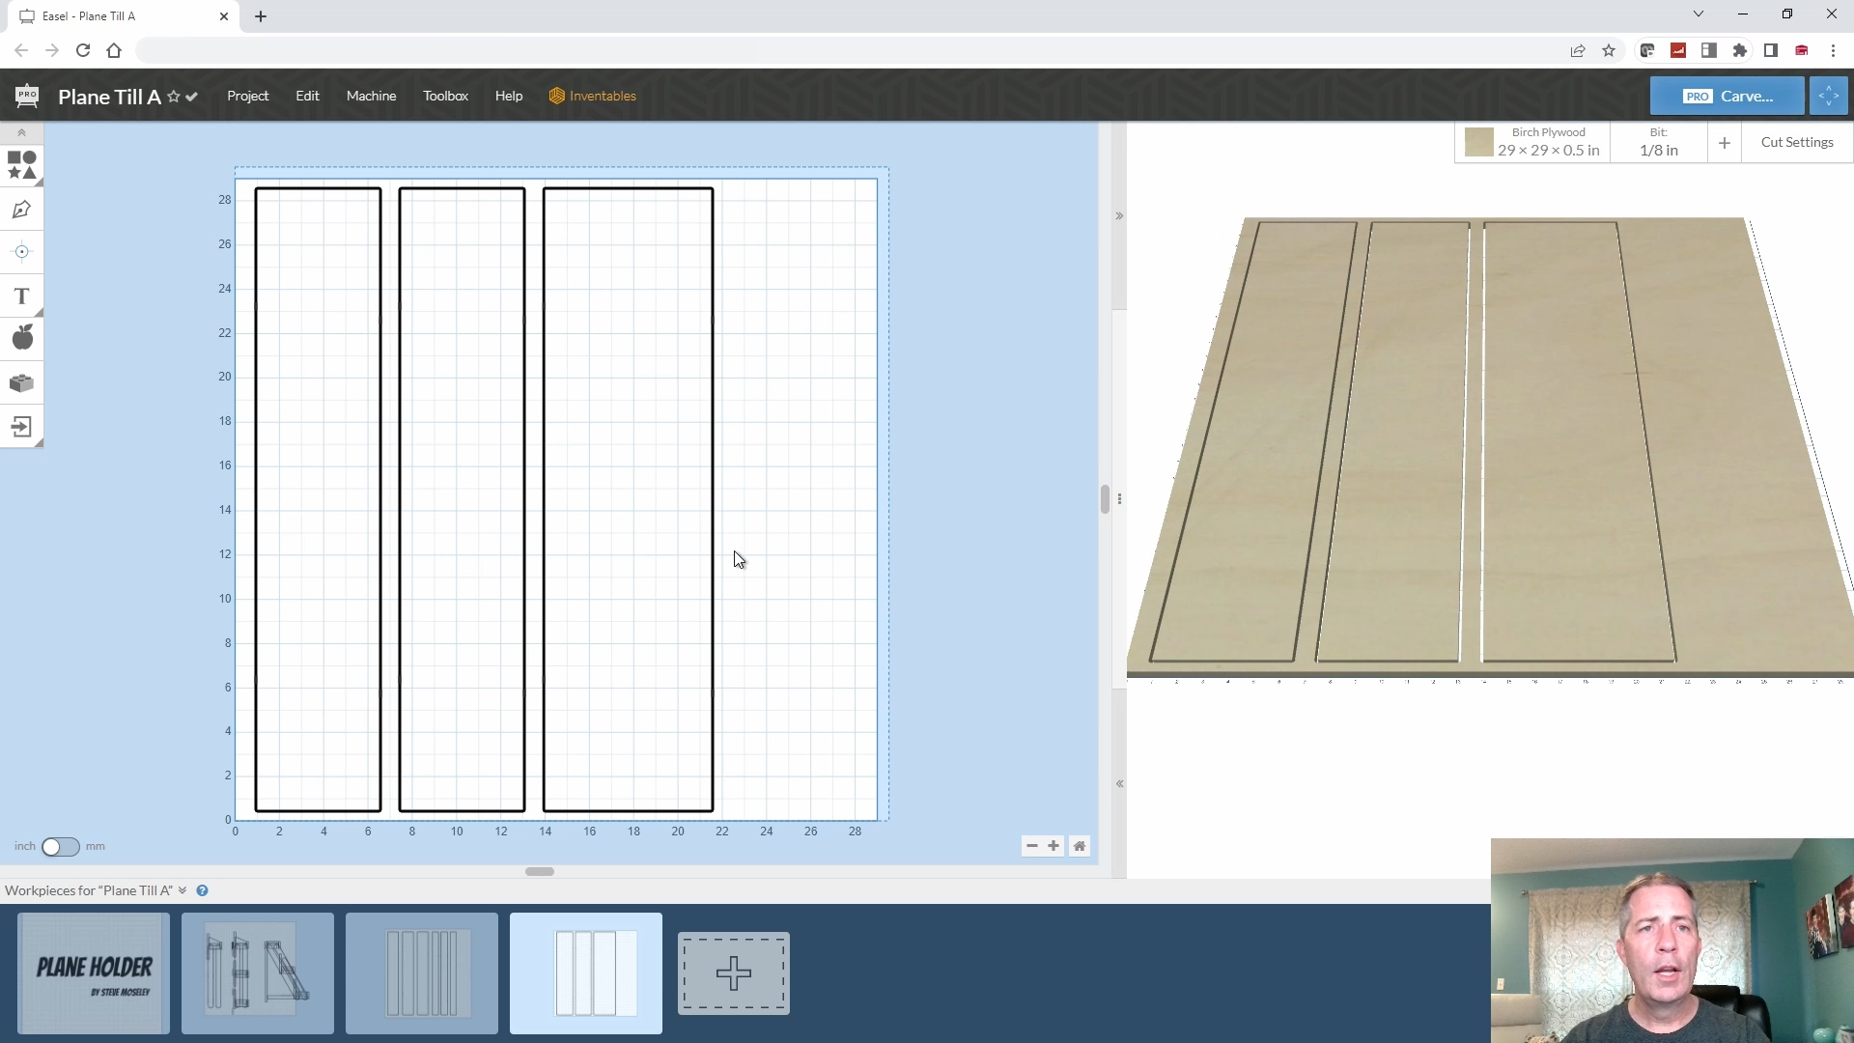This screenshot has height=1043, width=1854.
Task: Expand Workpieces for Plane Till A dropdown
Action: [x=183, y=890]
